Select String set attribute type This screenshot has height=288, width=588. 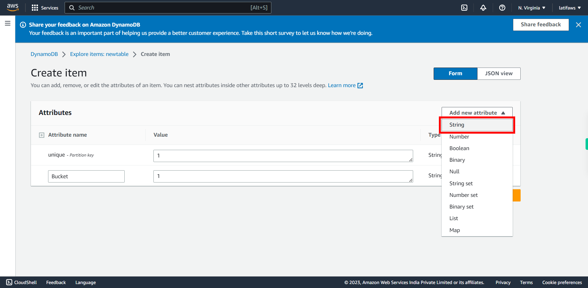point(477,183)
